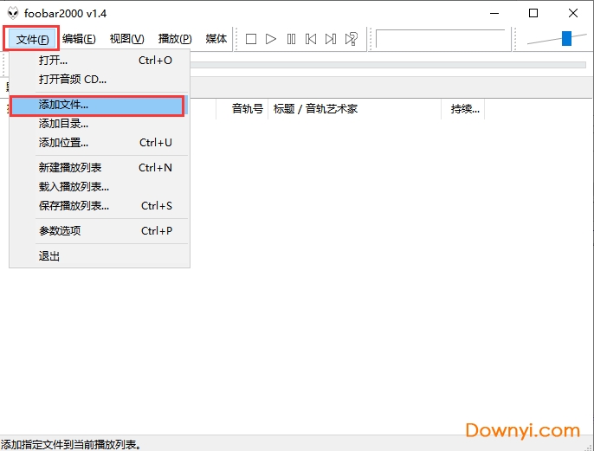Minimize the foobar2000 window
The image size is (594, 451).
[494, 13]
